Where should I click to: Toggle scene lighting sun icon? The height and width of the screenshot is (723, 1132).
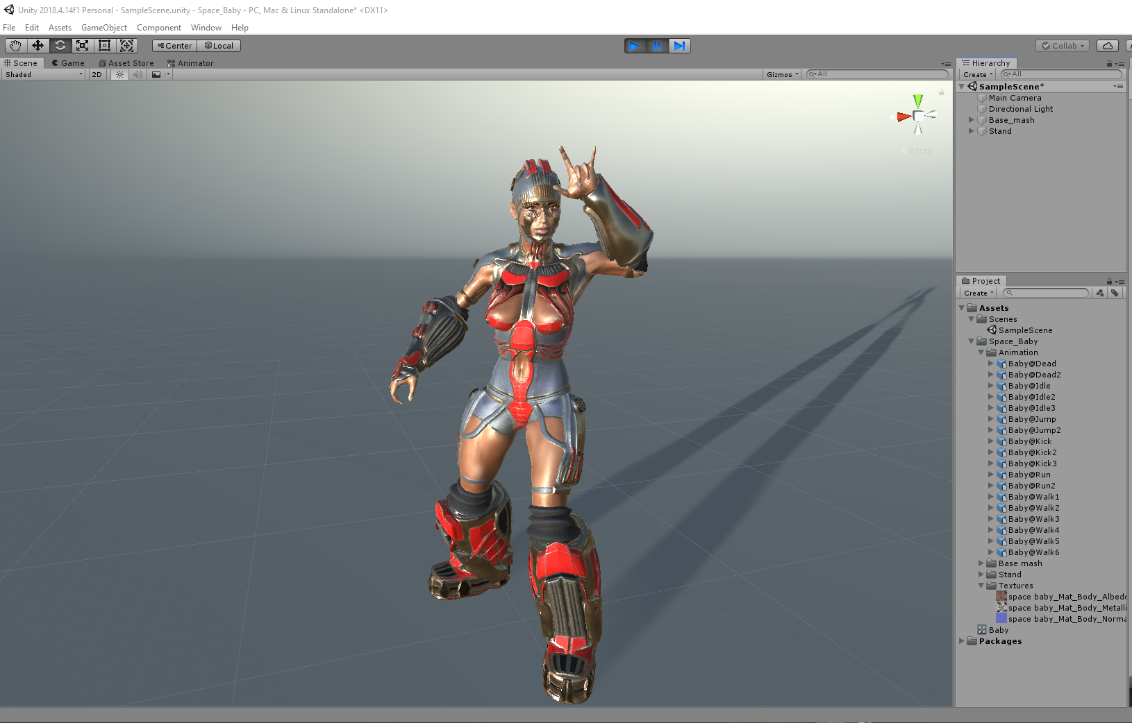(x=119, y=74)
